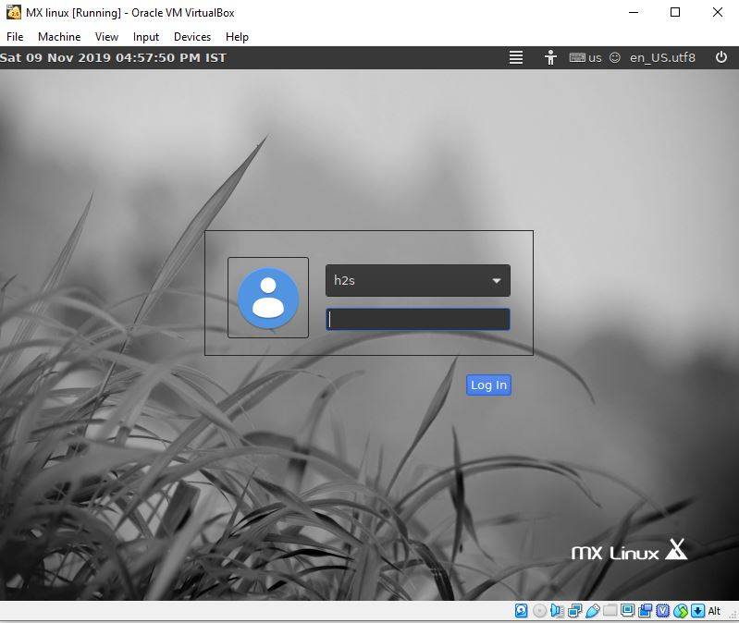This screenshot has width=739, height=623.
Task: Maximize the VirtualBox window
Action: tap(675, 12)
